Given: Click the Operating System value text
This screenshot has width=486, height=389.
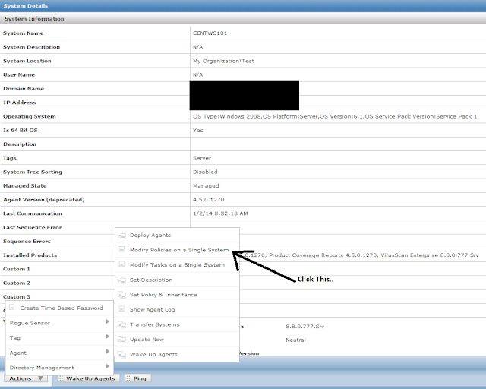Looking at the screenshot, I should (x=335, y=117).
